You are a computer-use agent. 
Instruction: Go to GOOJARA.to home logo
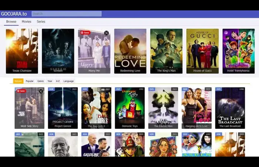pos(14,14)
